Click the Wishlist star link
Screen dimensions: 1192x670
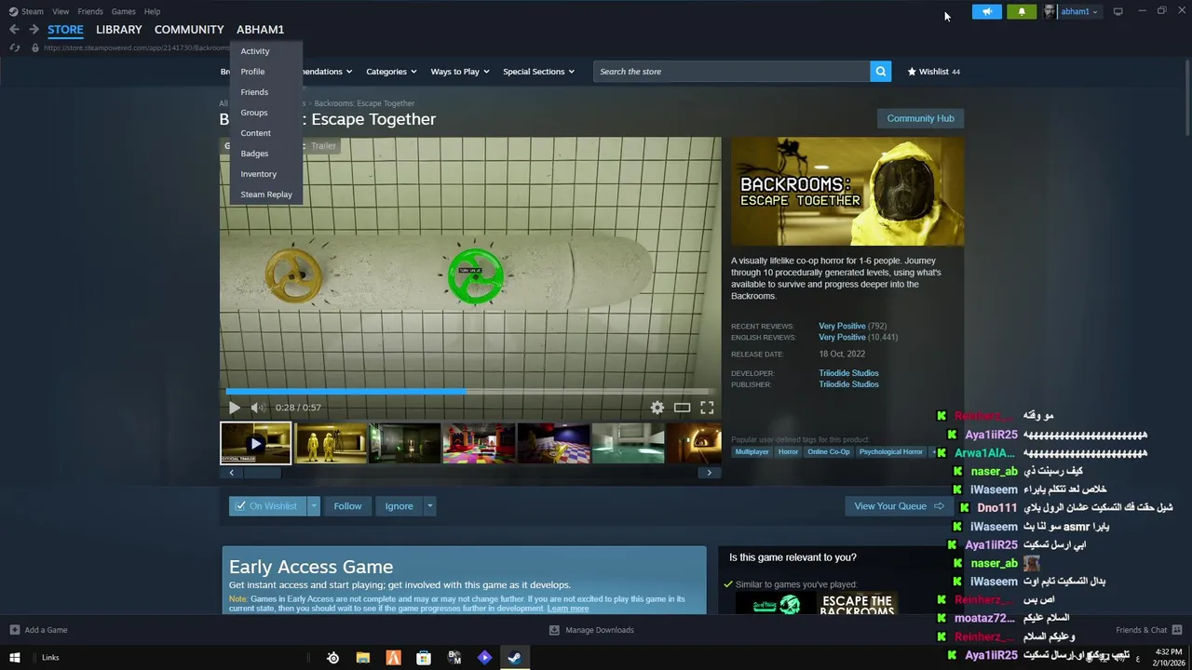click(x=933, y=72)
